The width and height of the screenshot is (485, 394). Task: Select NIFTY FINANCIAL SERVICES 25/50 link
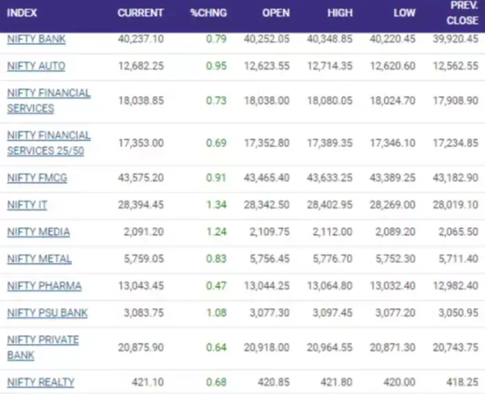[48, 143]
